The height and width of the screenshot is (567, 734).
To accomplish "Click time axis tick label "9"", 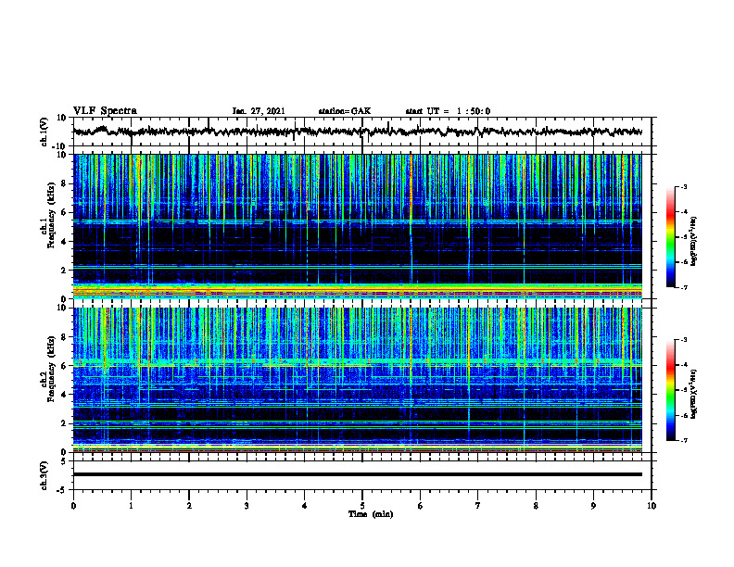I will coord(593,506).
